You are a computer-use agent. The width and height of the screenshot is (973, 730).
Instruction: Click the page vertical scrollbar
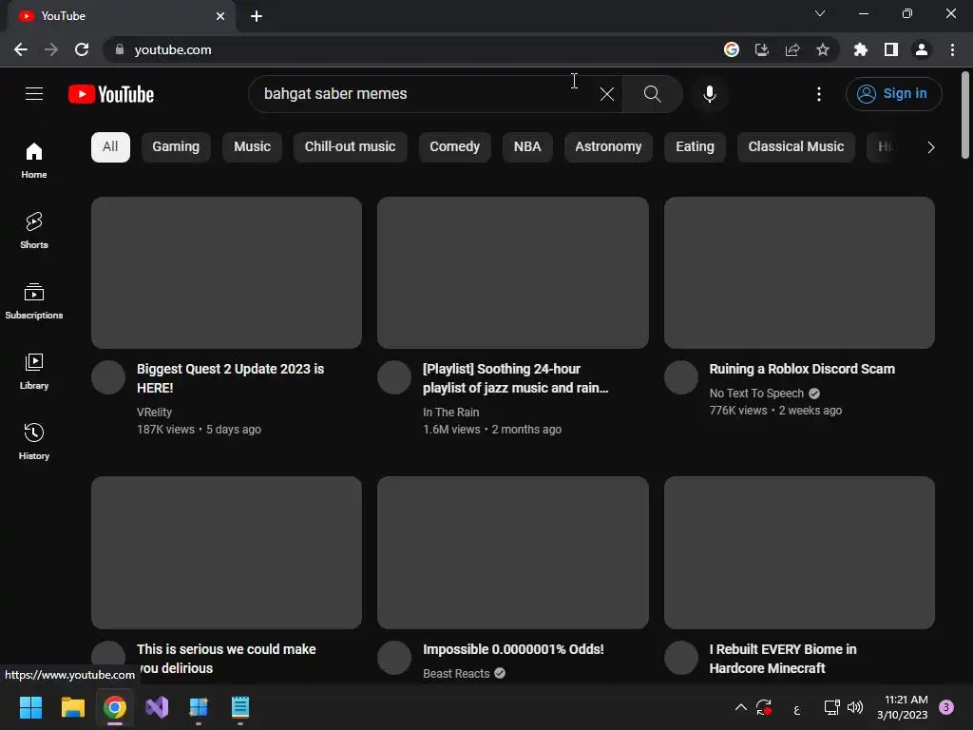tap(965, 115)
